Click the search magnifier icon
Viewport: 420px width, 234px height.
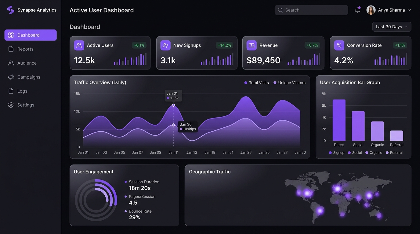280,10
